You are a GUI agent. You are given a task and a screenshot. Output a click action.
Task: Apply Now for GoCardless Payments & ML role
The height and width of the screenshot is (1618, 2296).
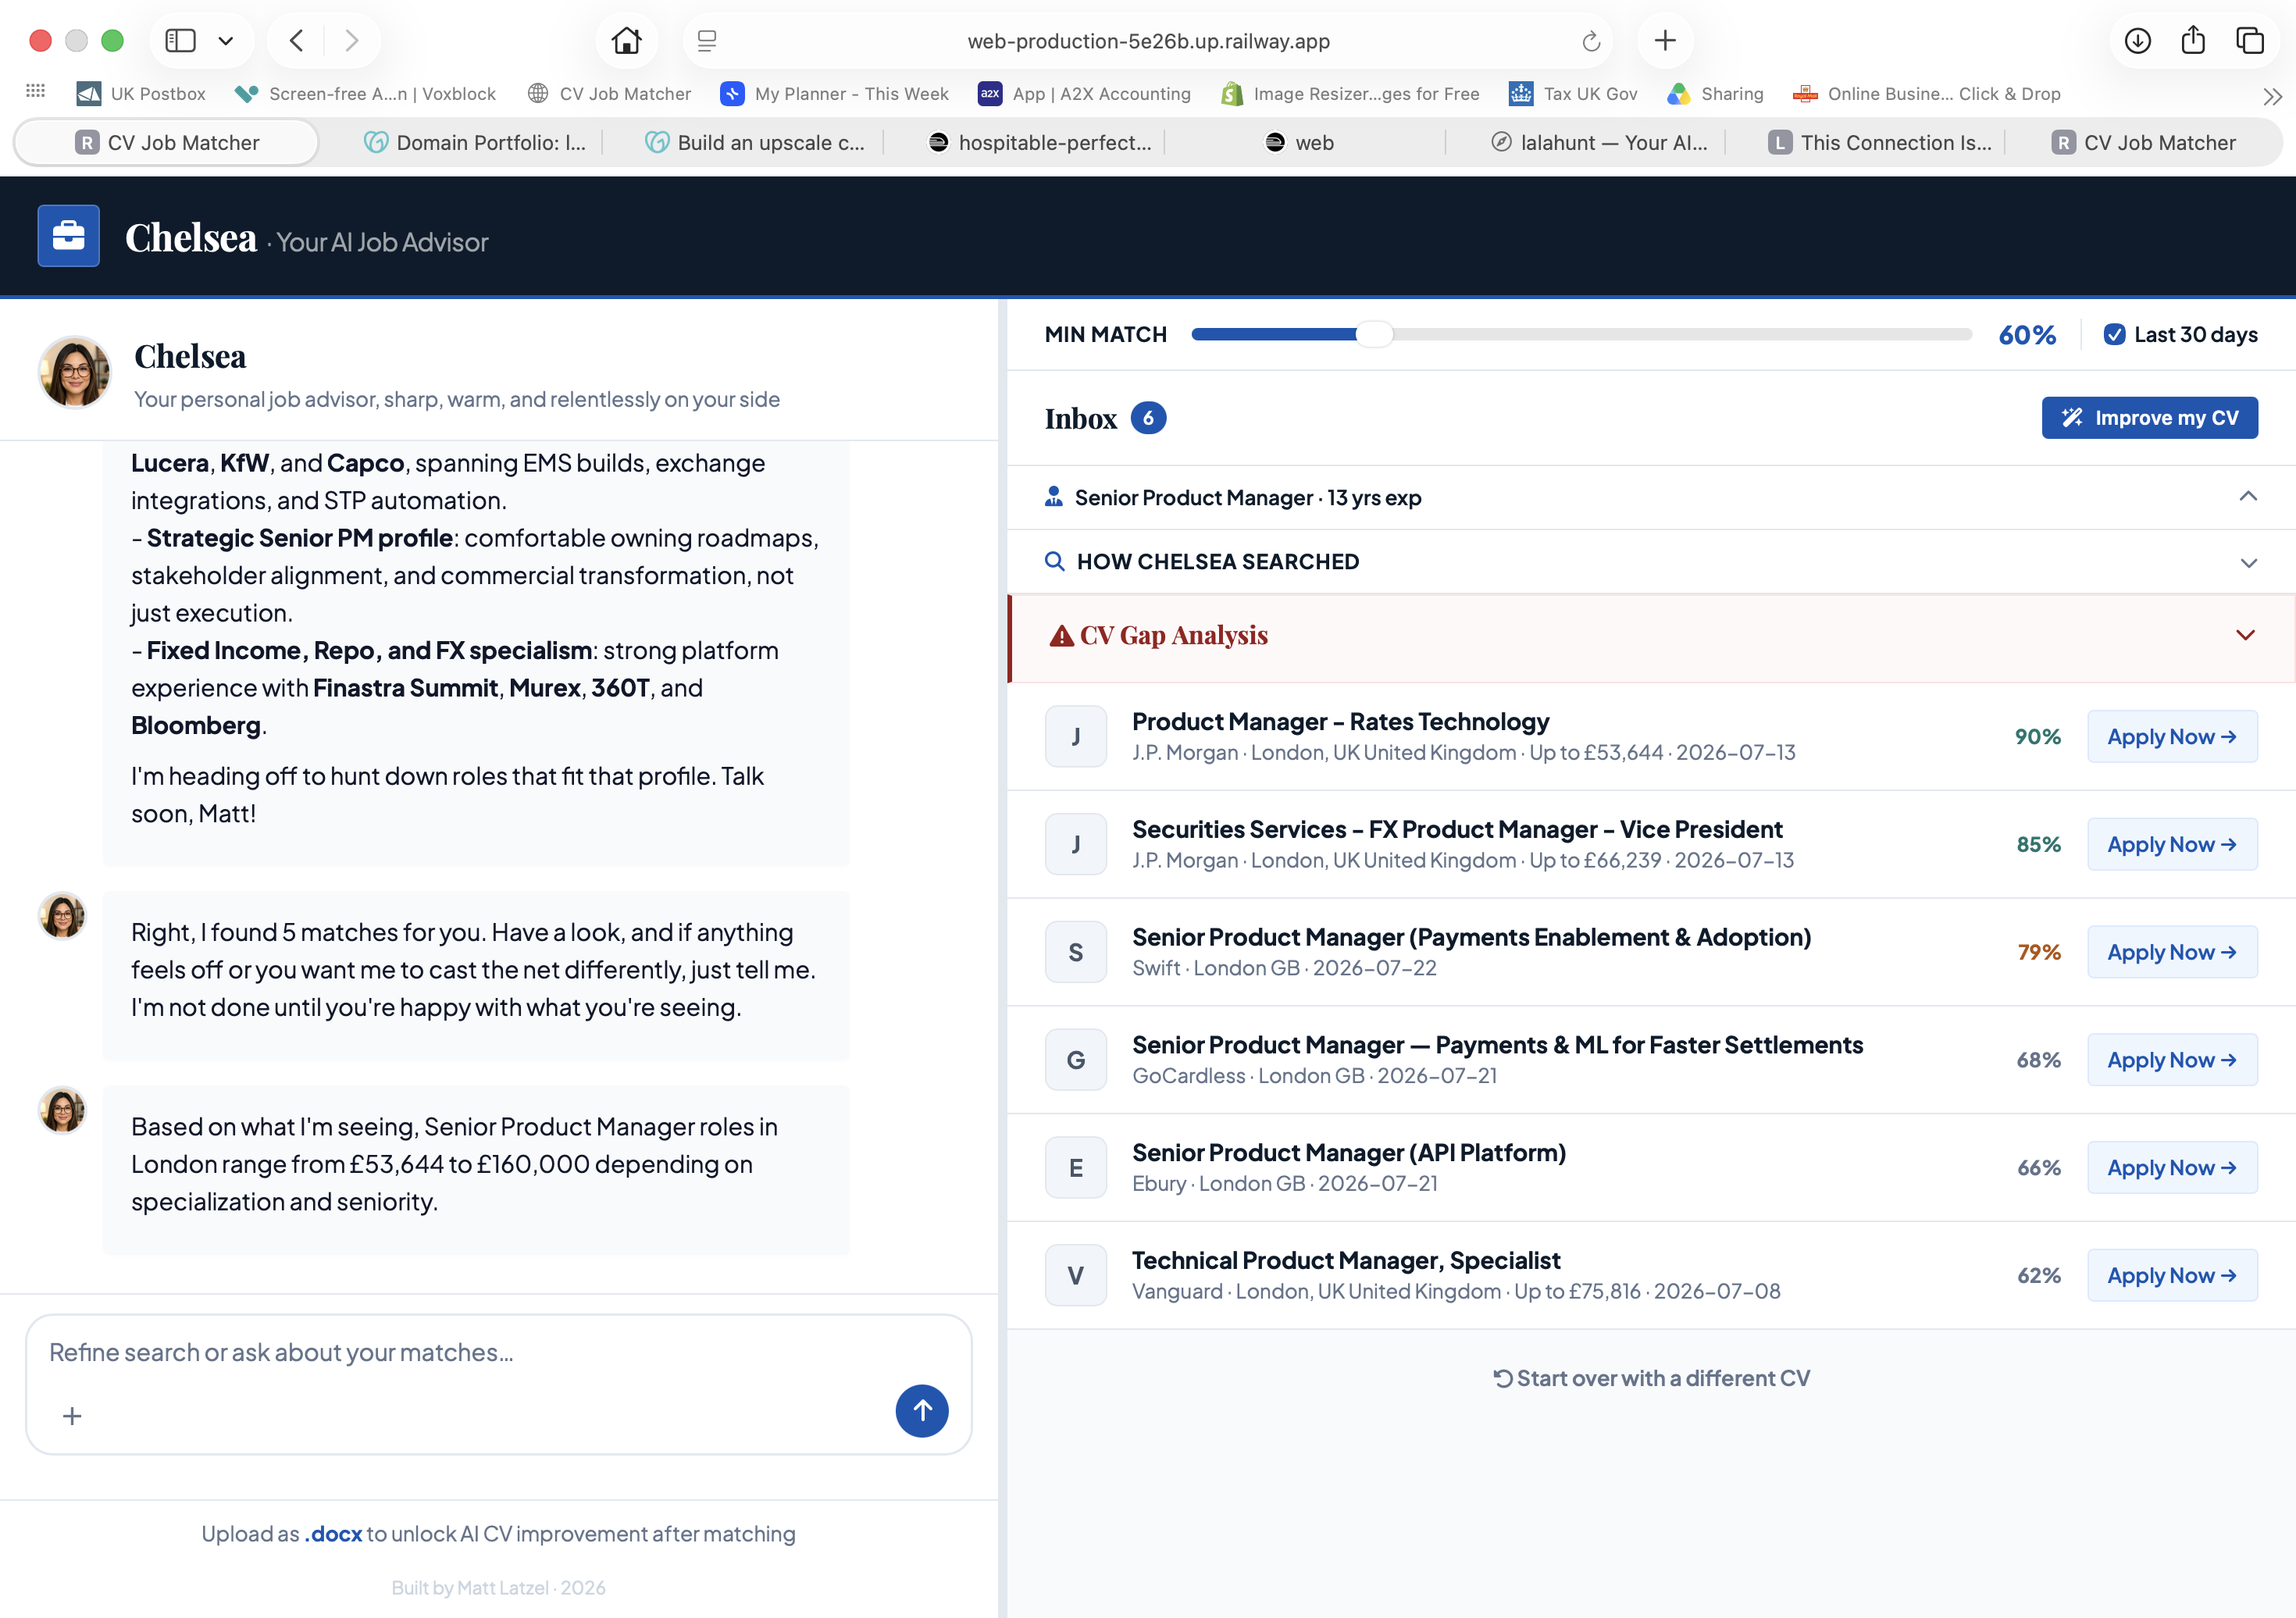[2172, 1060]
